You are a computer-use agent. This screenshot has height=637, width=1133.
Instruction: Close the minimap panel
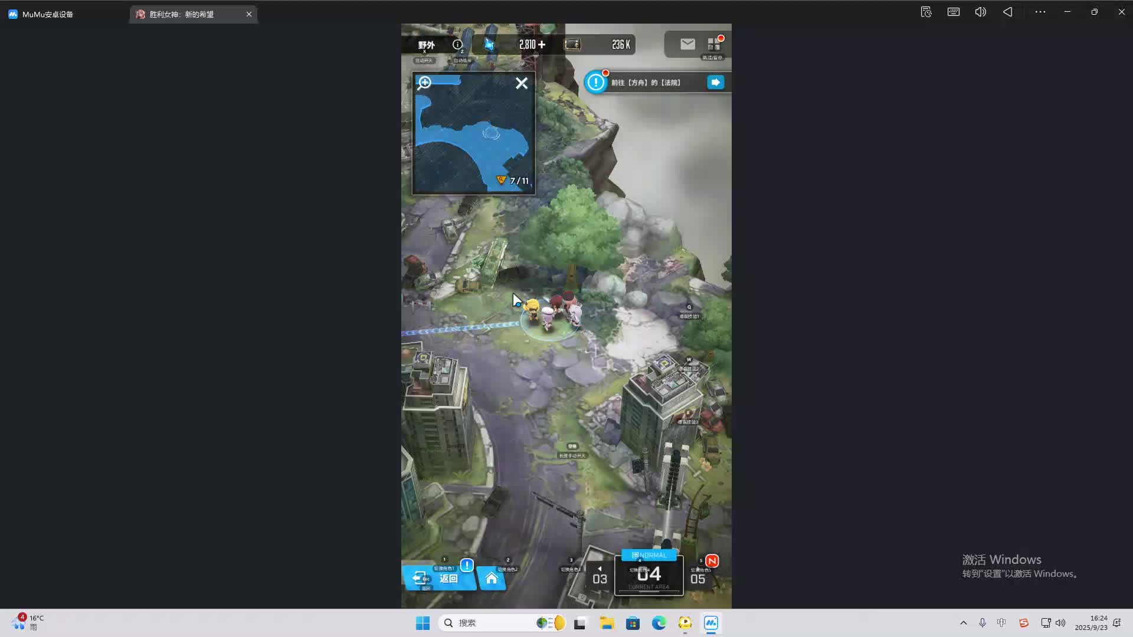pyautogui.click(x=521, y=83)
